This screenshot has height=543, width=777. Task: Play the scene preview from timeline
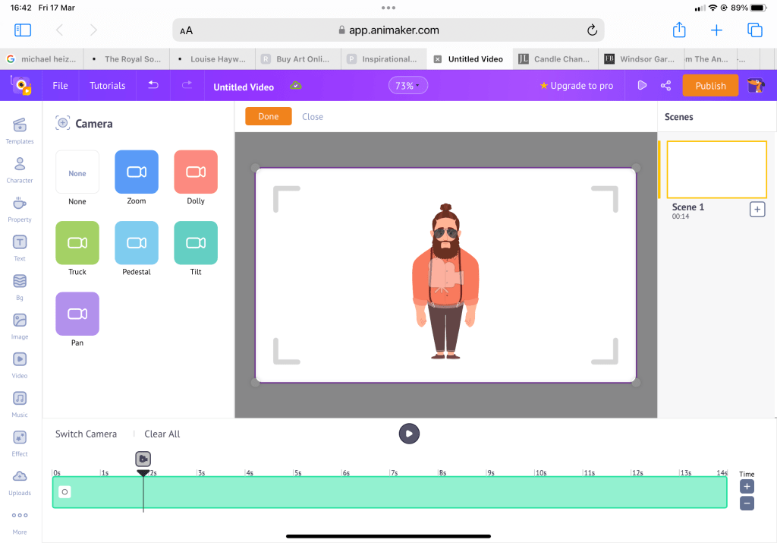coord(409,434)
